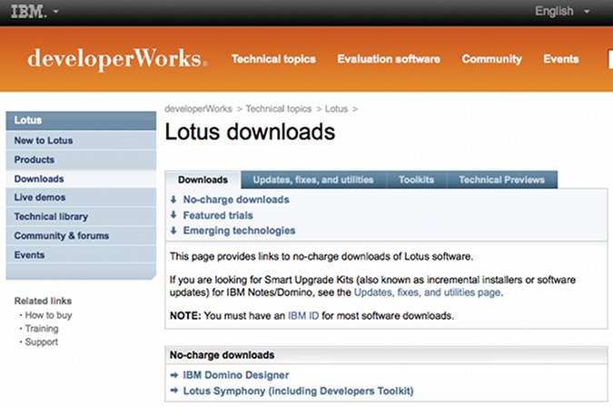Select the Downloads tab

[203, 180]
